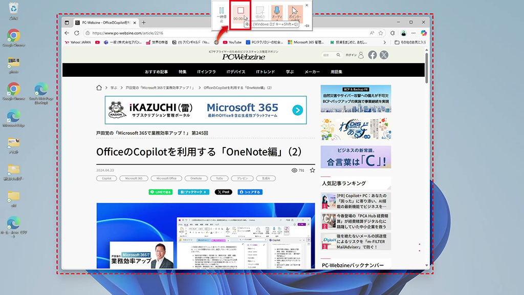This screenshot has width=524, height=295.
Task: Go to the home breadcrumb icon
Action: pos(99,88)
